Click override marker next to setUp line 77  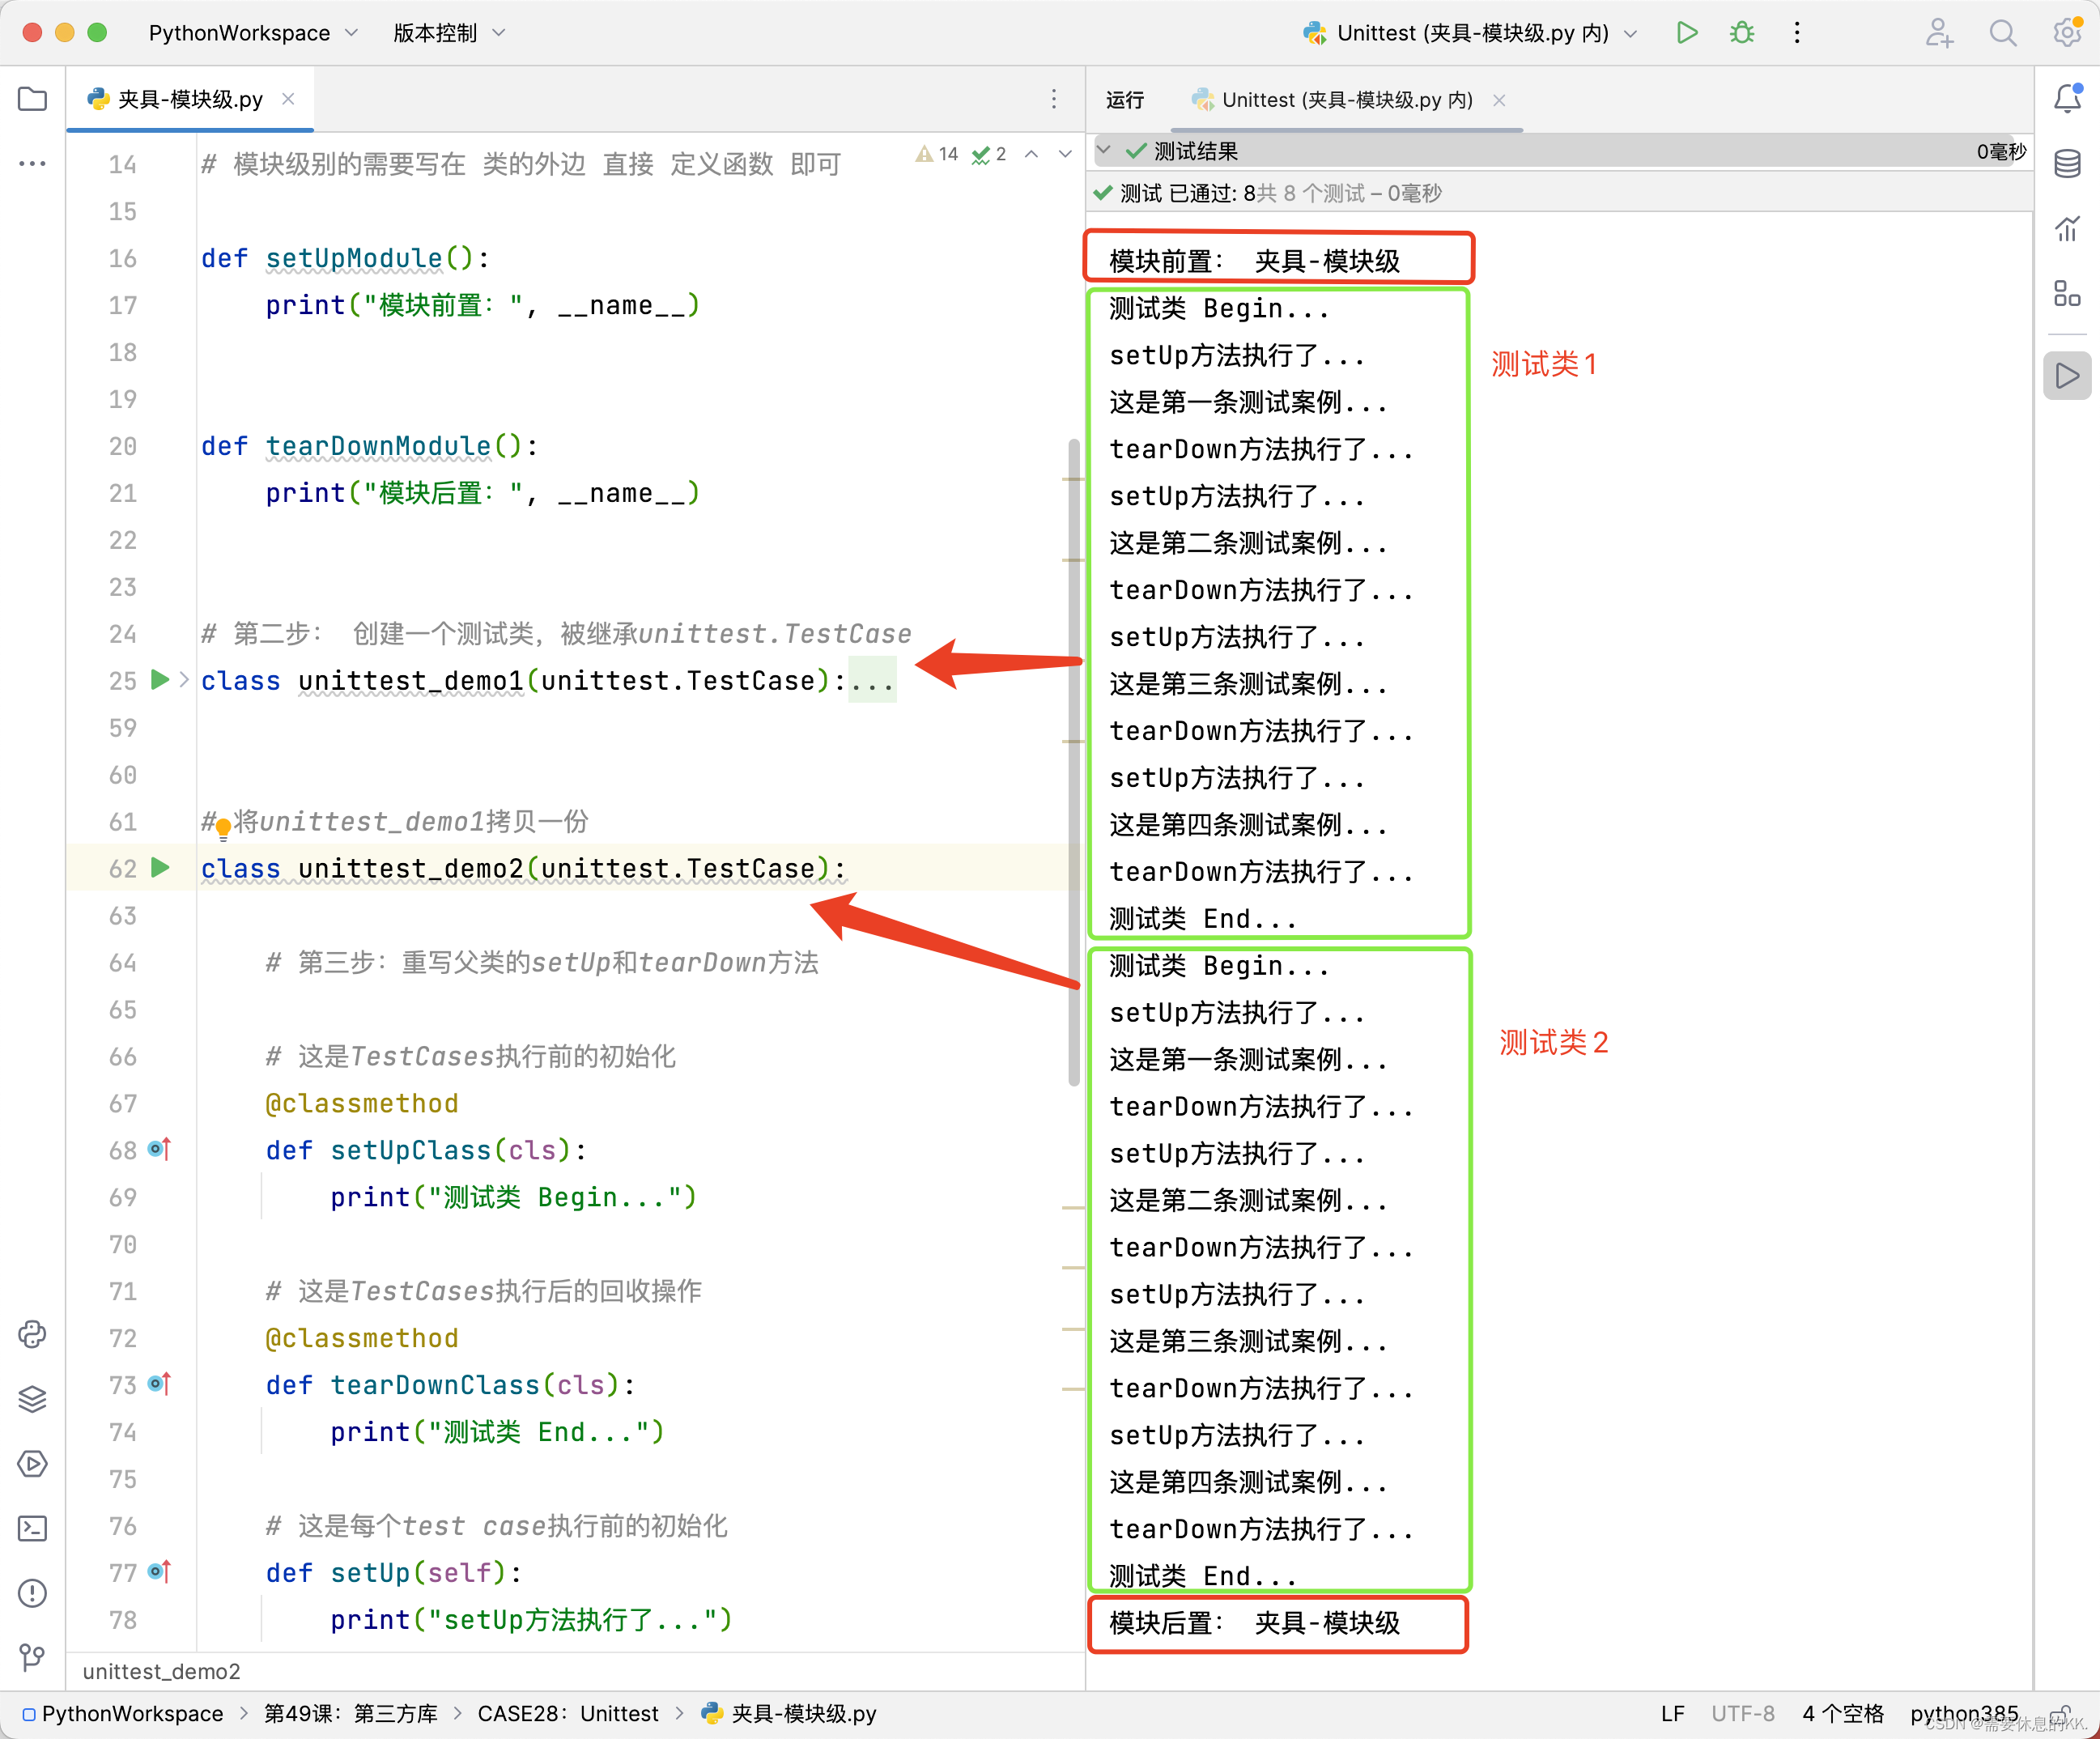(x=160, y=1572)
